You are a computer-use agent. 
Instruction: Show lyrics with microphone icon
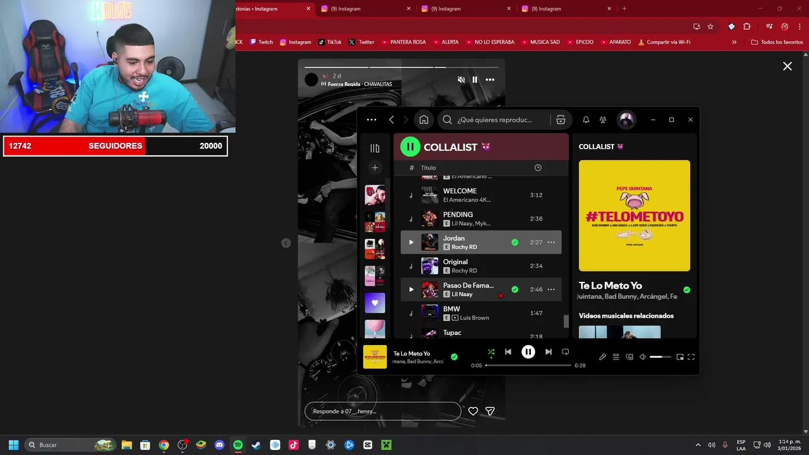pyautogui.click(x=602, y=357)
